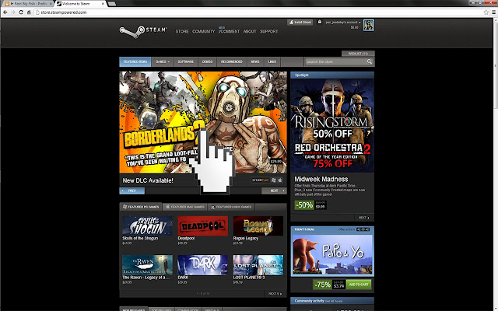This screenshot has width=498, height=311.
Task: Open the user avatar picture
Action: pyautogui.click(x=369, y=25)
